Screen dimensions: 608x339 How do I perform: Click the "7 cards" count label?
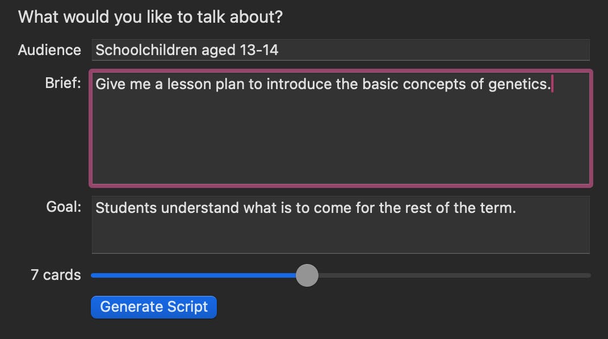coord(56,275)
